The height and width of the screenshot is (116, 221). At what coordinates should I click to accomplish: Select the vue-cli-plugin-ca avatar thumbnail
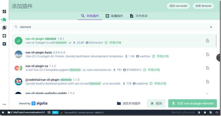[x=19, y=68]
